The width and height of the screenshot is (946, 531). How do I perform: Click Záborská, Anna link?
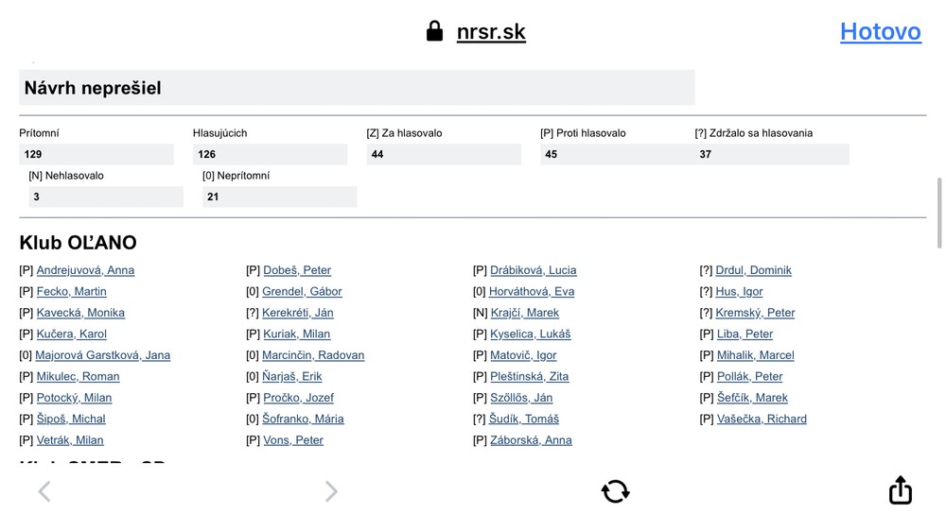(x=531, y=440)
